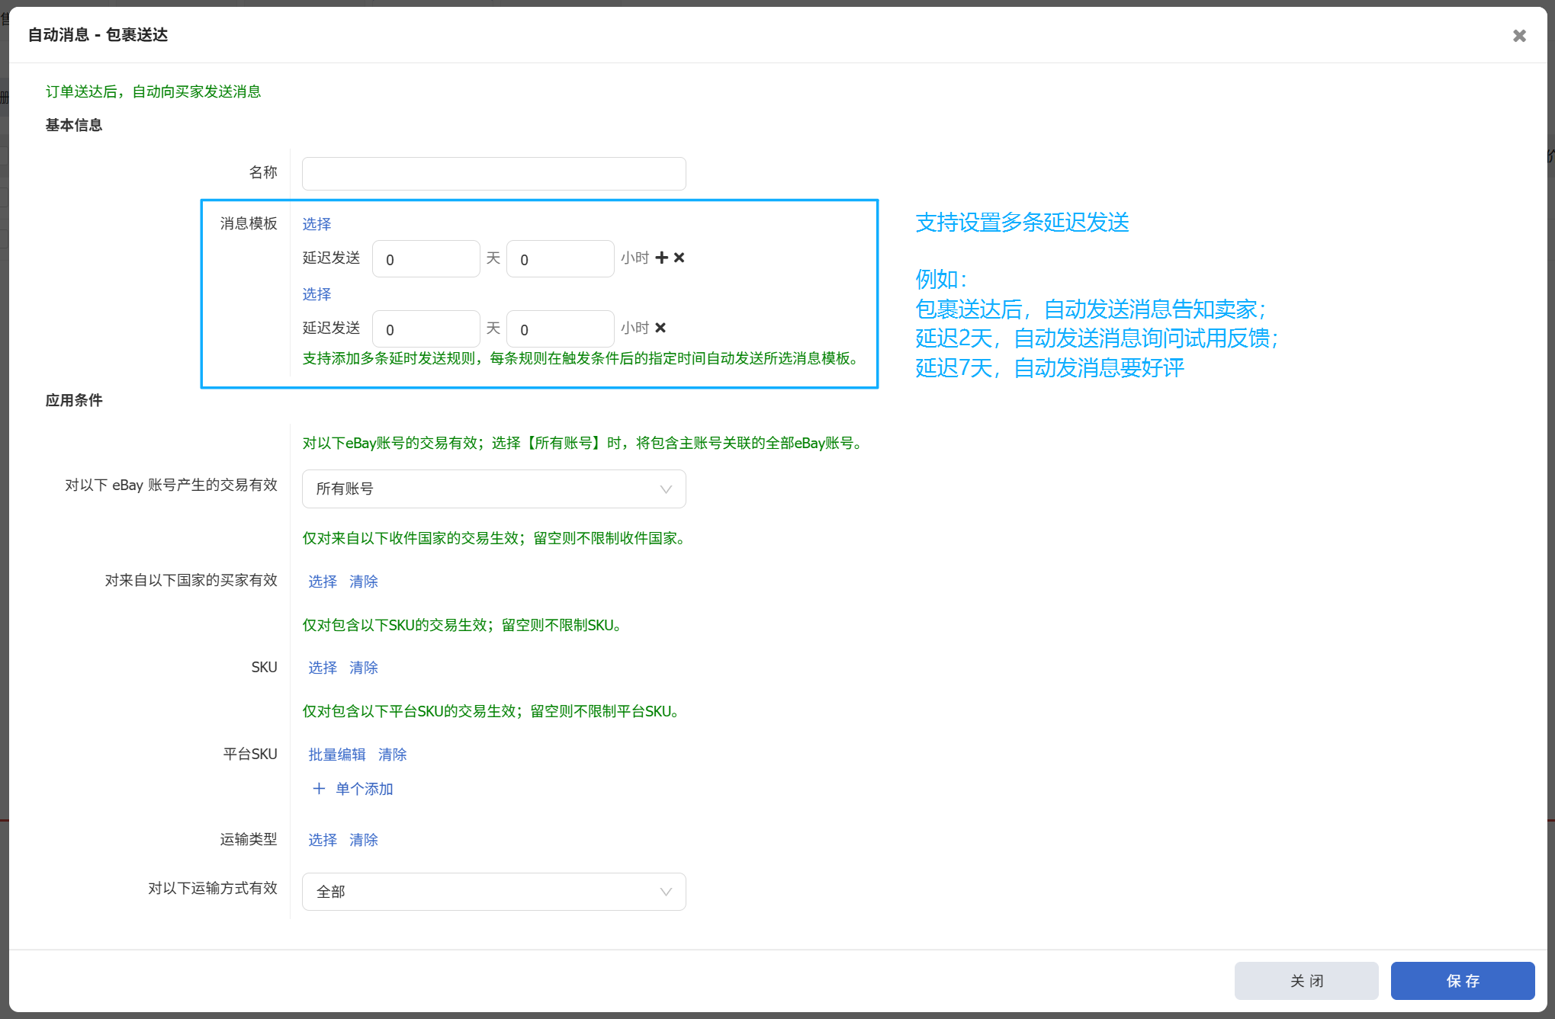Remove the first delay rule with X icon
This screenshot has width=1555, height=1019.
tap(680, 258)
